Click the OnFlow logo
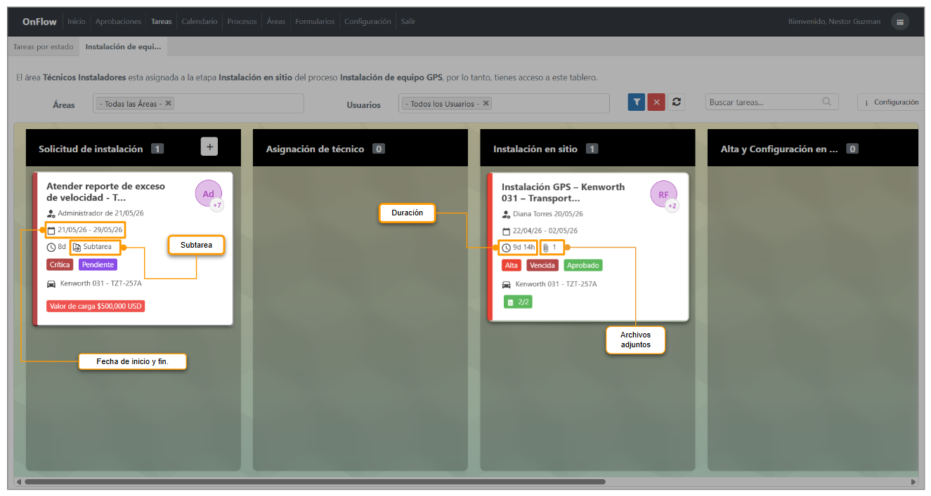This screenshot has height=496, width=931. point(39,22)
